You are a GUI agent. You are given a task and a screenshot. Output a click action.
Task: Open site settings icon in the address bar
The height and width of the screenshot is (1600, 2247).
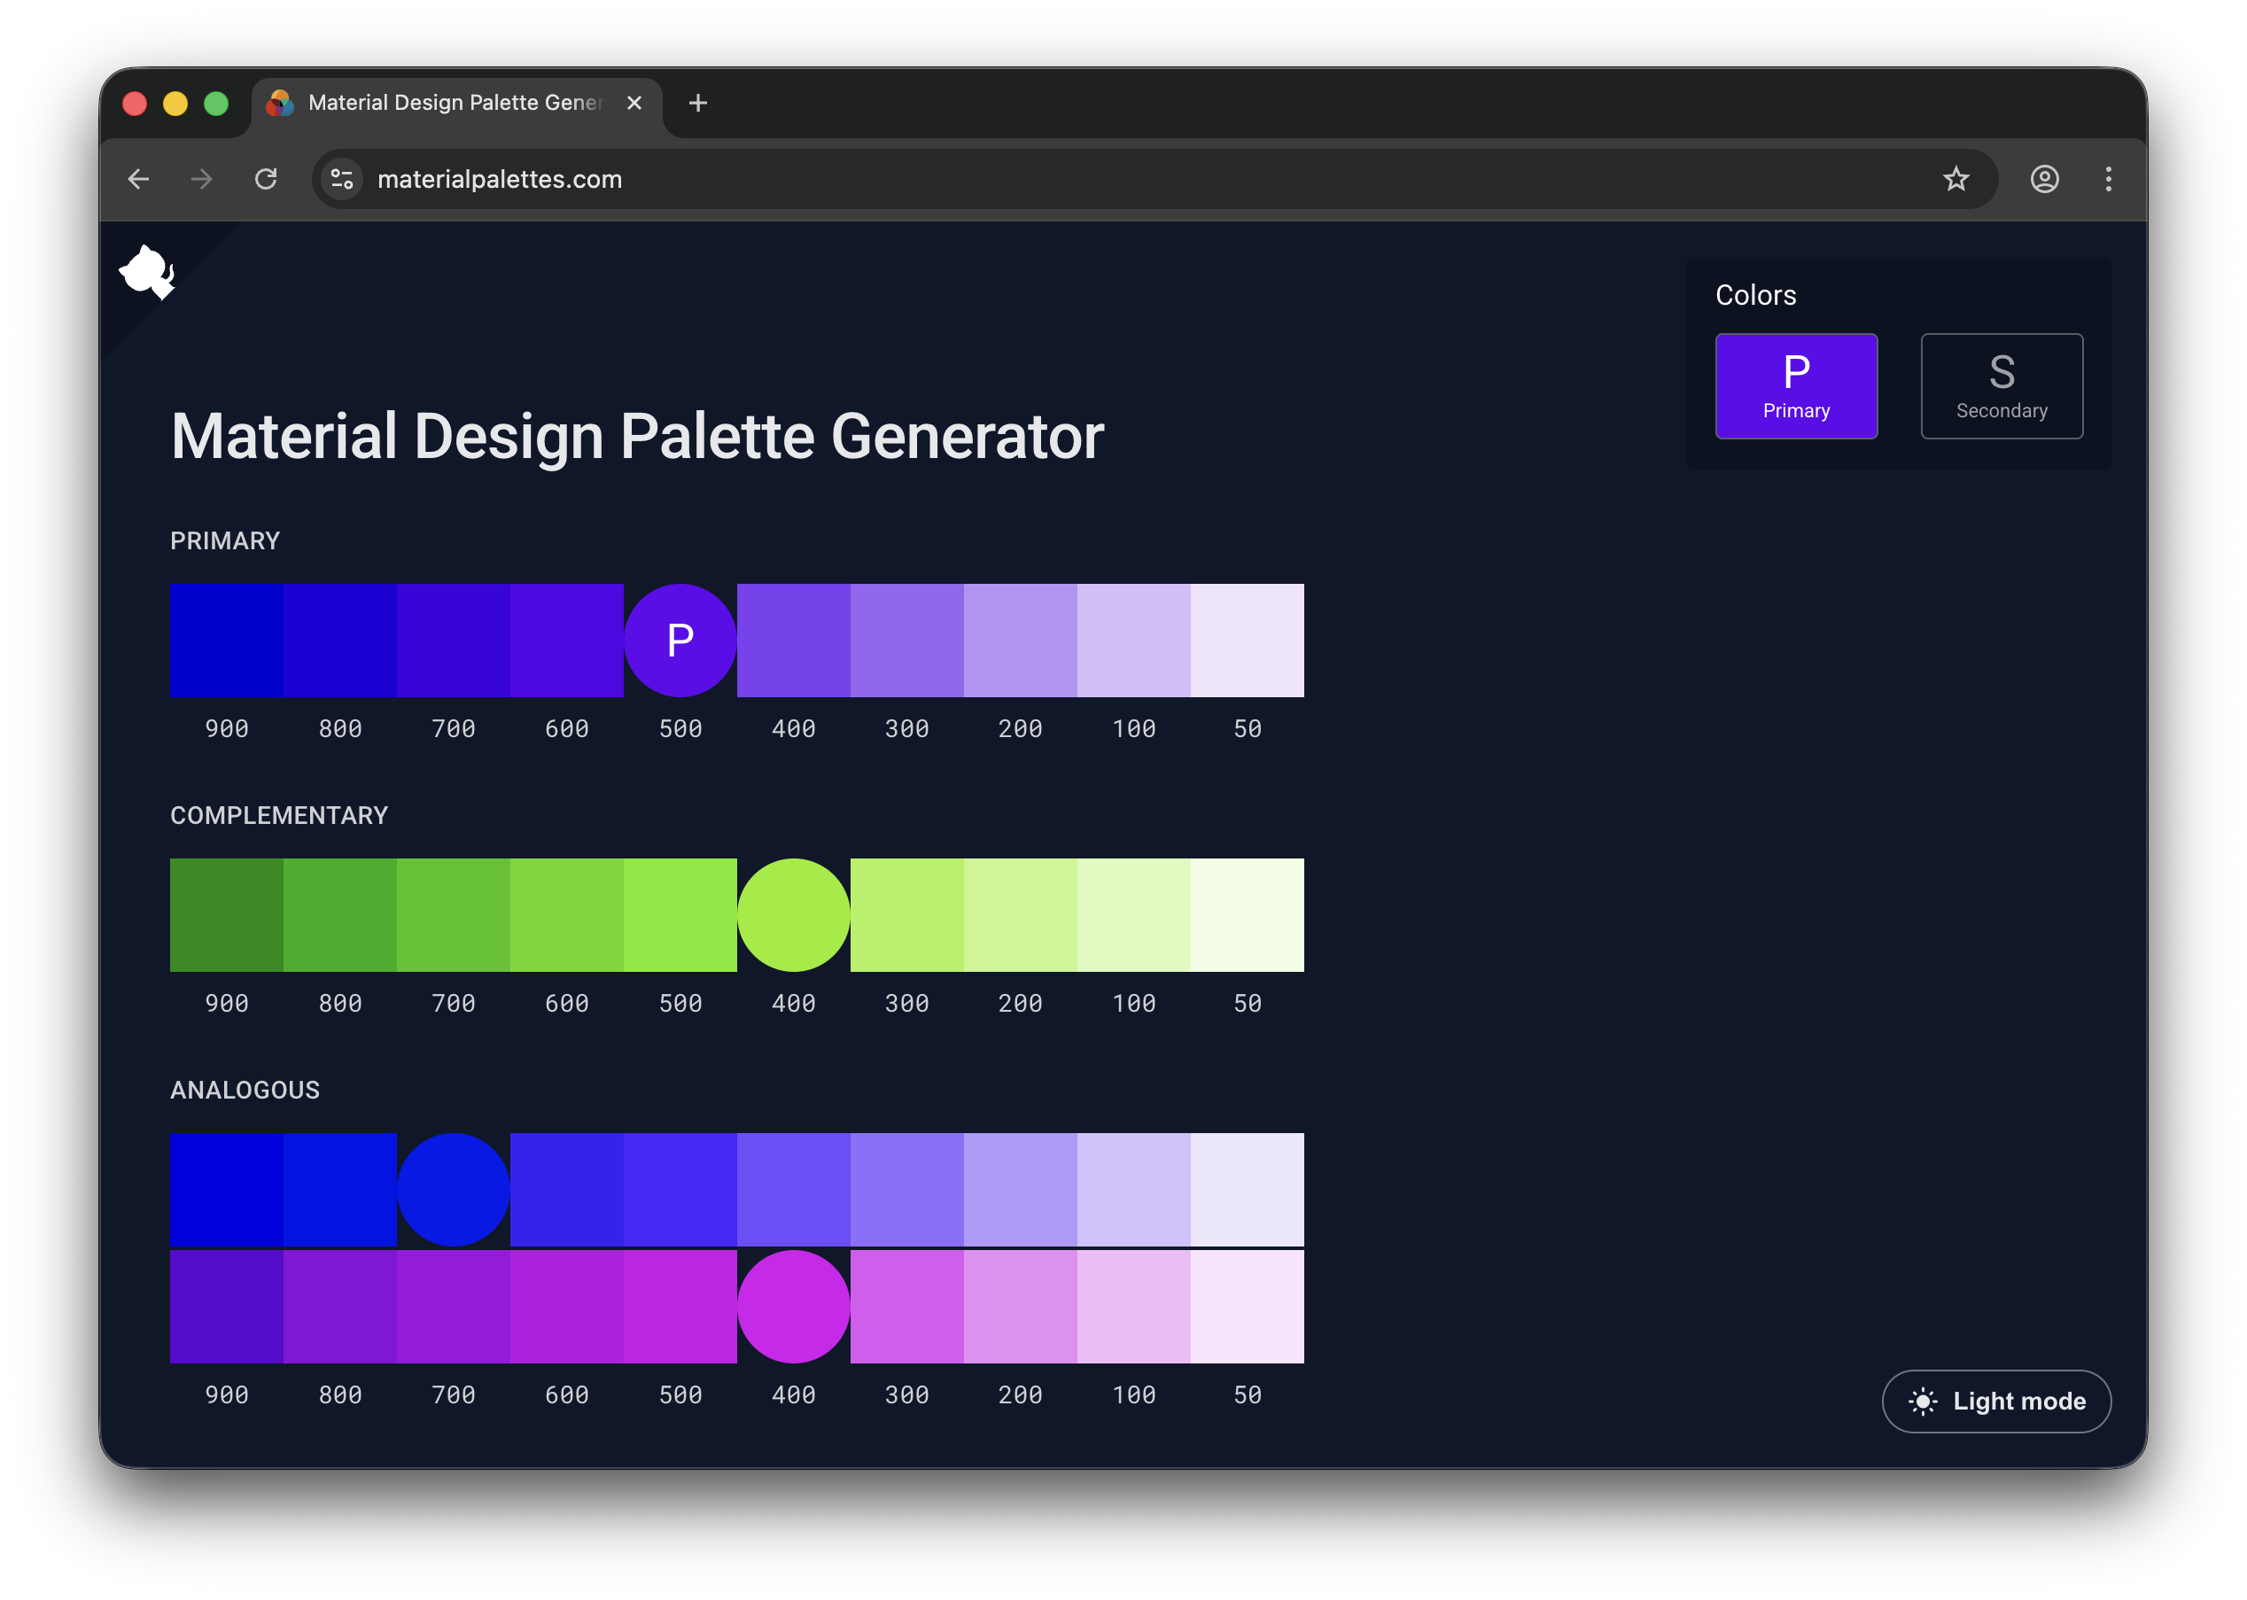341,178
